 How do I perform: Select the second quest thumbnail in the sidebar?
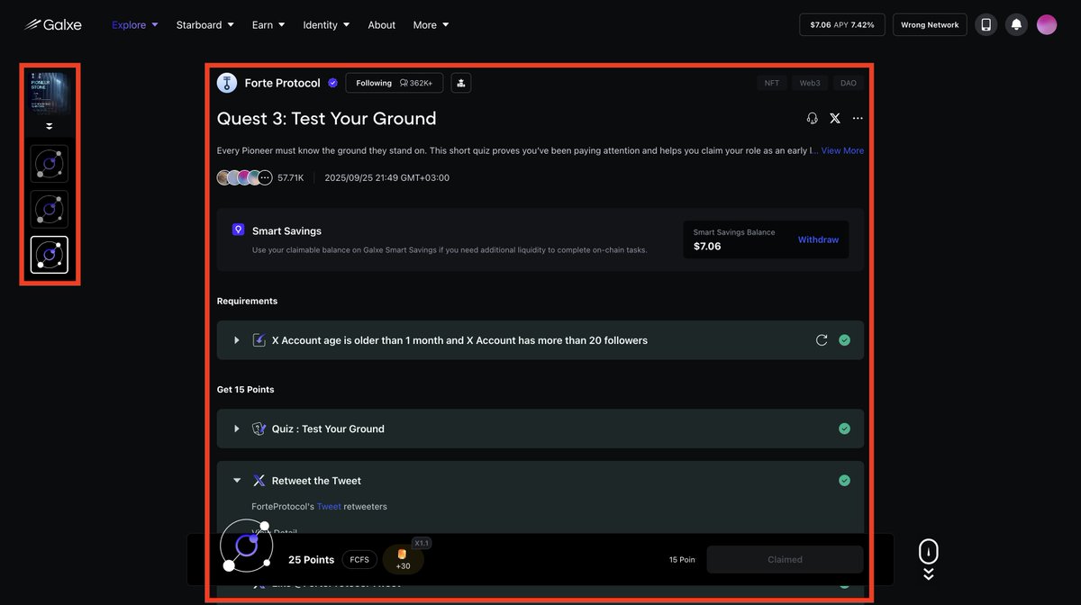(x=50, y=209)
